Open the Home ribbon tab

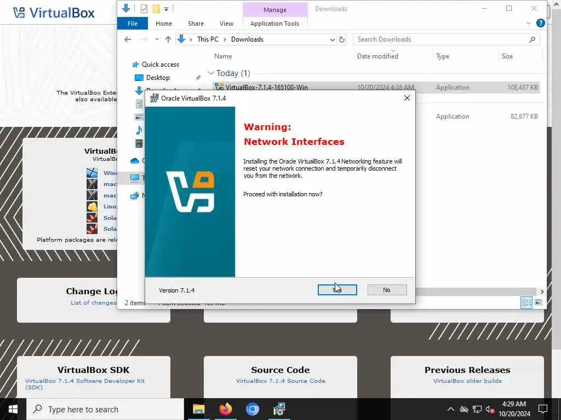(163, 23)
